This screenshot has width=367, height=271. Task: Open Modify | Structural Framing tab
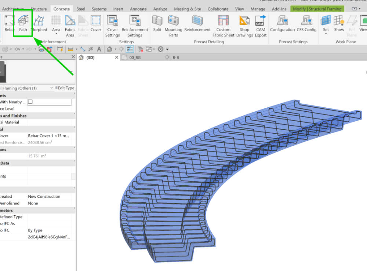click(317, 9)
